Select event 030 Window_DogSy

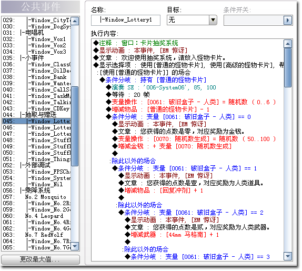click(37, 27)
